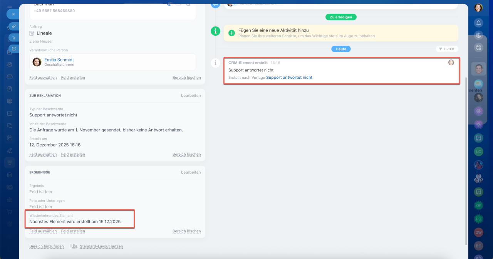Click the purple DW contact avatar
The height and width of the screenshot is (259, 493).
tap(478, 232)
